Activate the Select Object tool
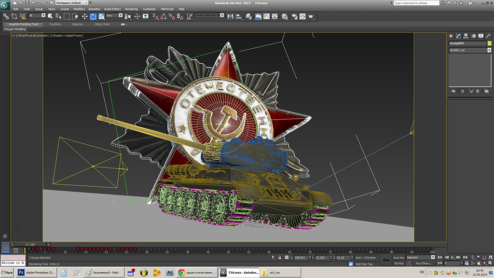The image size is (494, 278). pyautogui.click(x=50, y=16)
